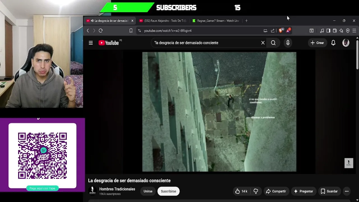Screen dimensions: 359x202
Task: Open site settings icon beside the URL
Action: click(x=139, y=31)
